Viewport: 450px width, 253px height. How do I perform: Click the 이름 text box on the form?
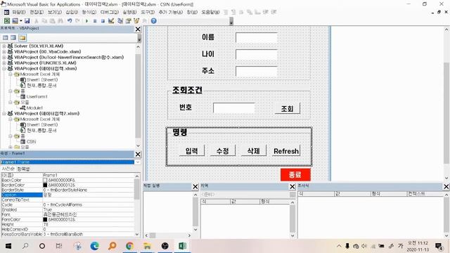pos(257,37)
